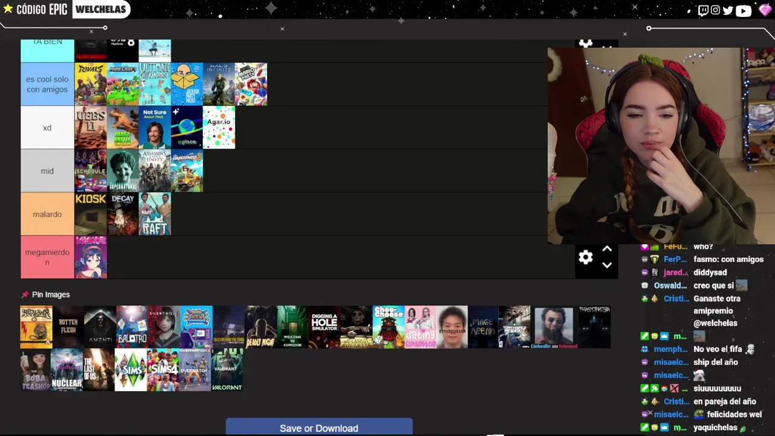Pick the Last of Us image

coord(99,370)
